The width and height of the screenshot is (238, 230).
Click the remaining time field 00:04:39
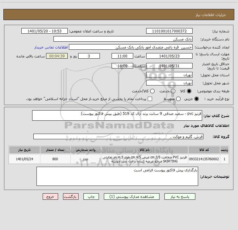57,56
